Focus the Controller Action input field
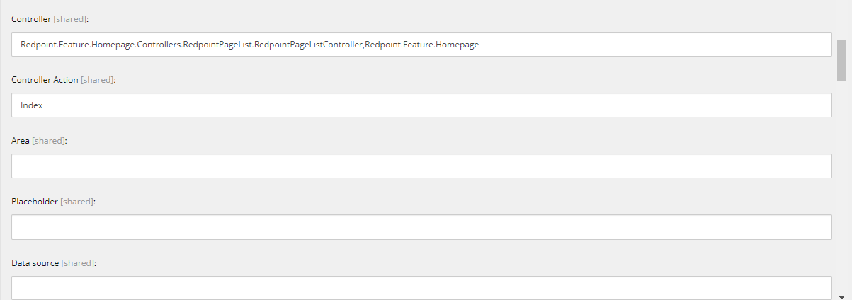852x300 pixels. point(421,105)
